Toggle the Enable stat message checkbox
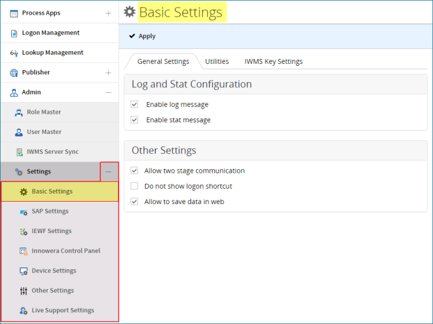The image size is (433, 324). [x=135, y=120]
